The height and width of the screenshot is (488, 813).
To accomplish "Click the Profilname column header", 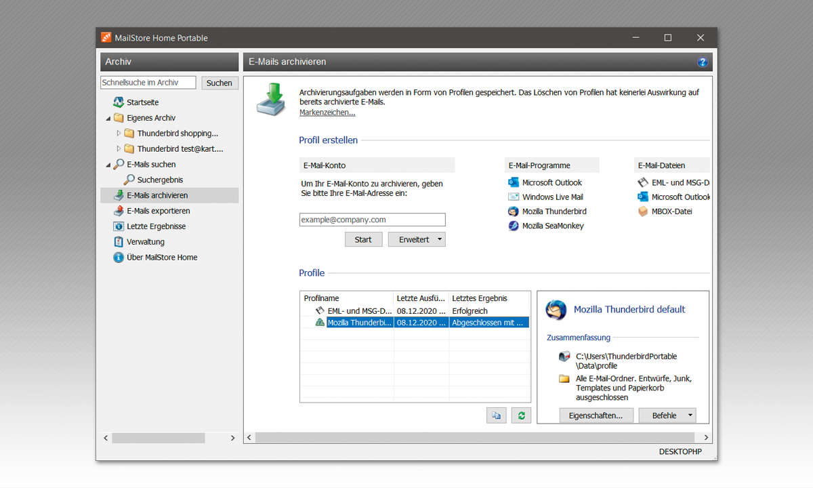I will coord(347,298).
